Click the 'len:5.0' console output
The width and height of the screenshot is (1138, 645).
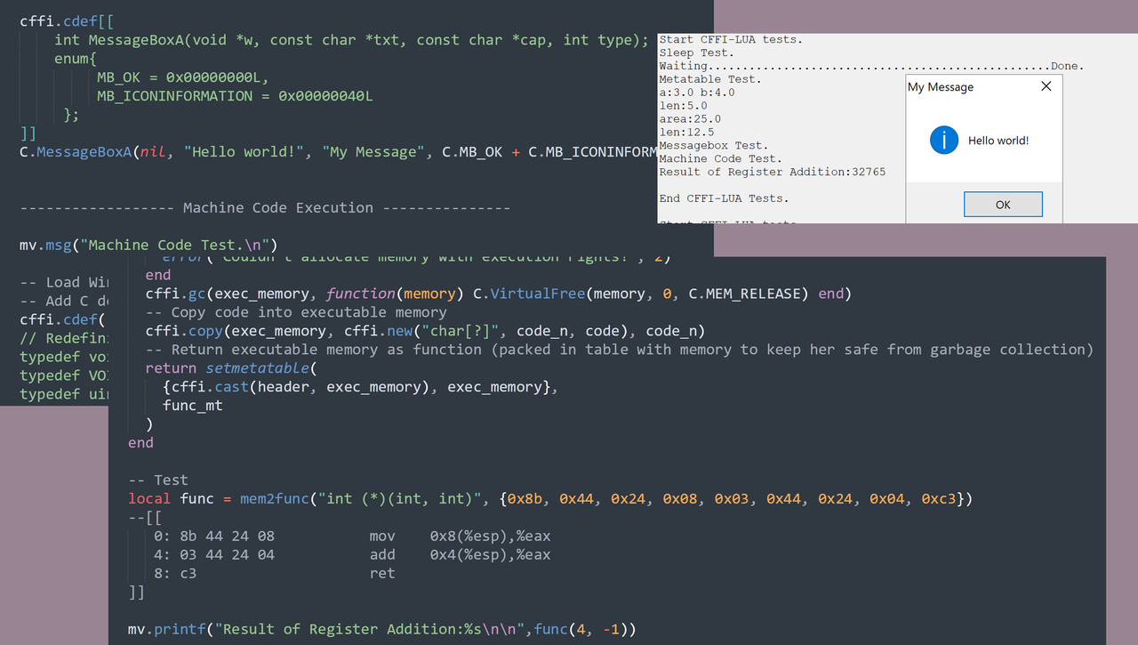click(x=683, y=106)
